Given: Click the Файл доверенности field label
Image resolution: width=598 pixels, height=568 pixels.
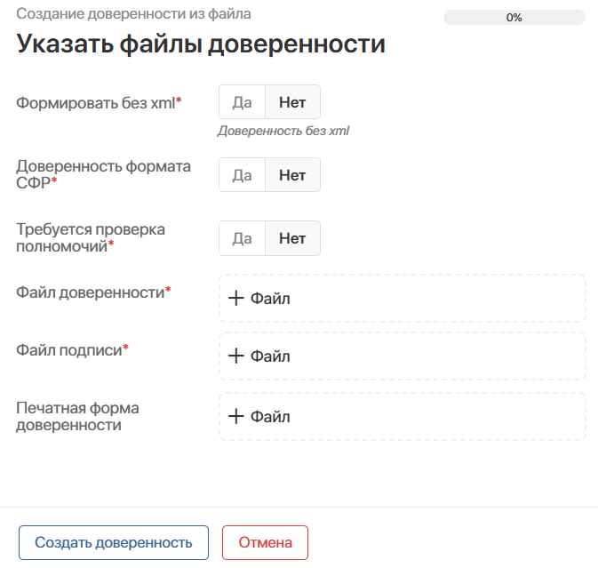Looking at the screenshot, I should point(93,292).
